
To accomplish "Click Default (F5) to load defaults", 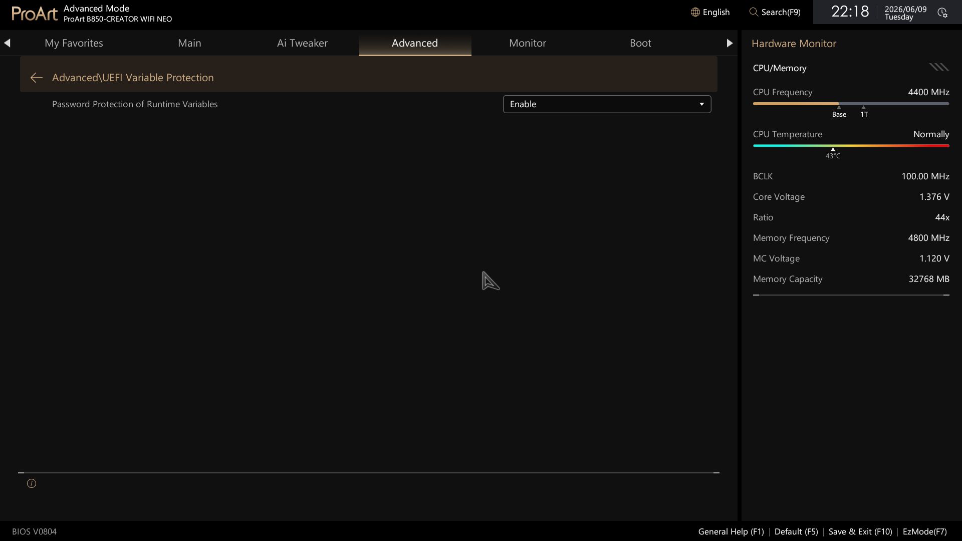I will tap(796, 531).
